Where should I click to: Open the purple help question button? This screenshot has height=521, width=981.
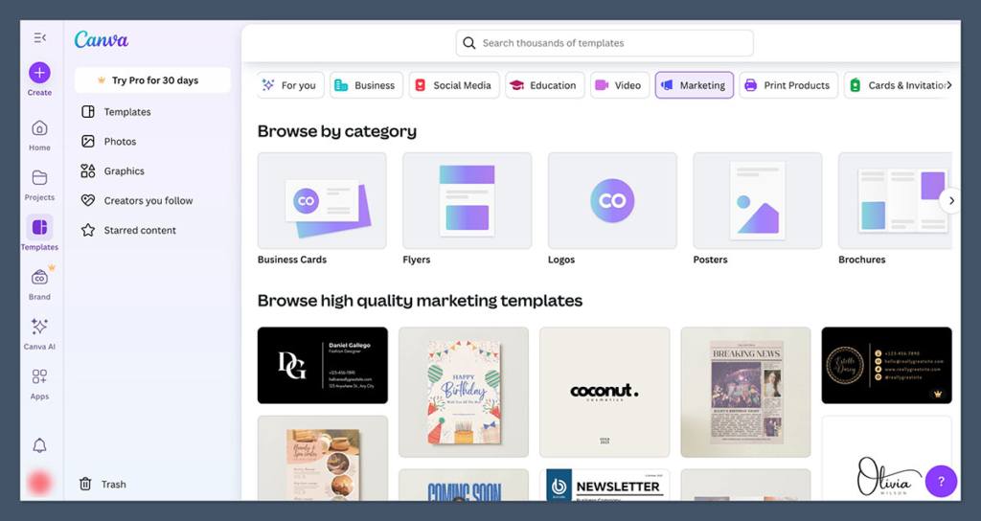[941, 481]
